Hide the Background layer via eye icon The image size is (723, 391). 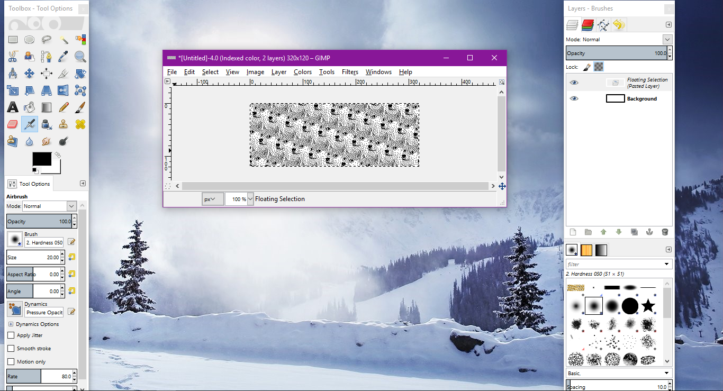click(x=574, y=99)
